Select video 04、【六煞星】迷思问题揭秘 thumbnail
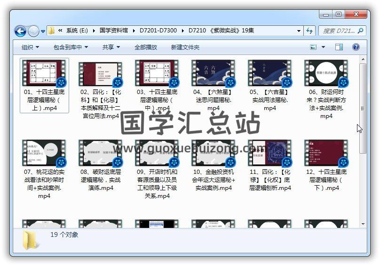380x266 pixels. [x=214, y=73]
